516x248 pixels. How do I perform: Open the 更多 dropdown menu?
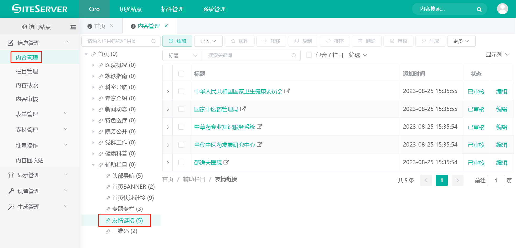tap(461, 41)
